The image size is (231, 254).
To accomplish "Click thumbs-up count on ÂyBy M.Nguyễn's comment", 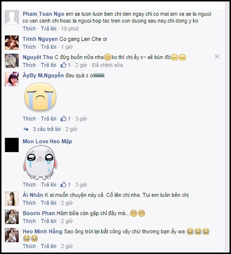I will (69, 119).
